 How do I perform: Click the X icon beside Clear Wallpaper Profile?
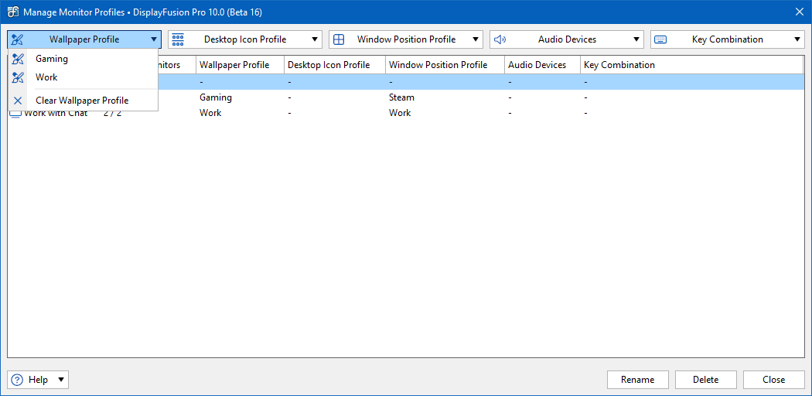[x=18, y=101]
